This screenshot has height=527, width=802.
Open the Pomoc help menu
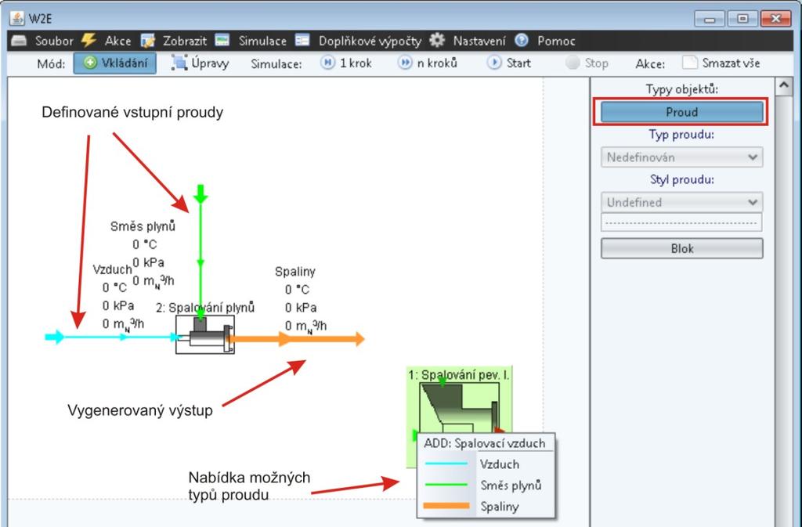click(557, 41)
